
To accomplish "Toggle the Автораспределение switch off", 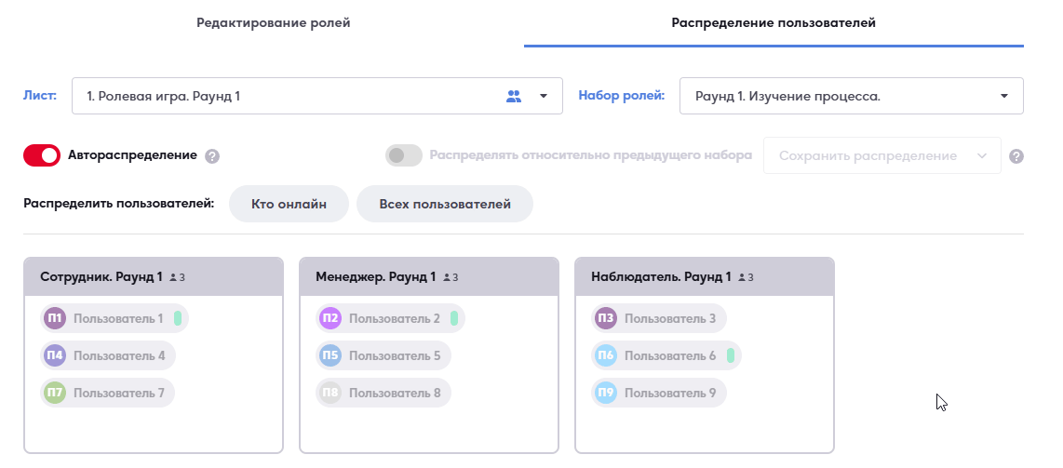I will 42,155.
